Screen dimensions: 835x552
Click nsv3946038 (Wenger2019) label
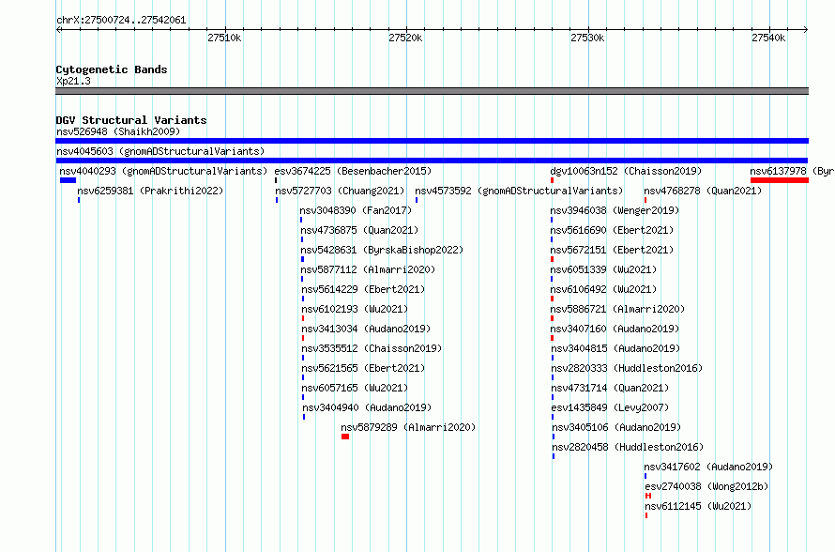[x=615, y=210]
